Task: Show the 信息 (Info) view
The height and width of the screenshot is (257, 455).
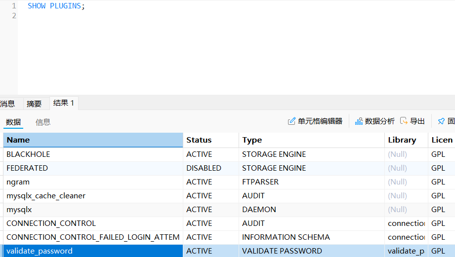Action: [x=43, y=122]
